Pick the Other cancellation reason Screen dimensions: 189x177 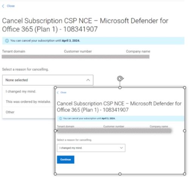point(10,112)
